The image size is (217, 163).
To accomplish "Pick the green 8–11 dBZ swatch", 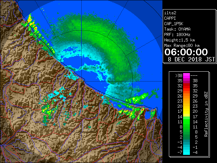I will [186, 127].
